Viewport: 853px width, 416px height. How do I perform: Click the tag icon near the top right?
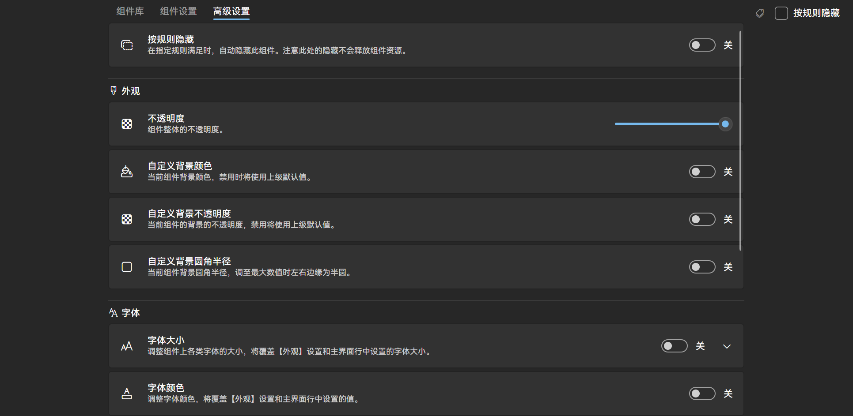760,13
